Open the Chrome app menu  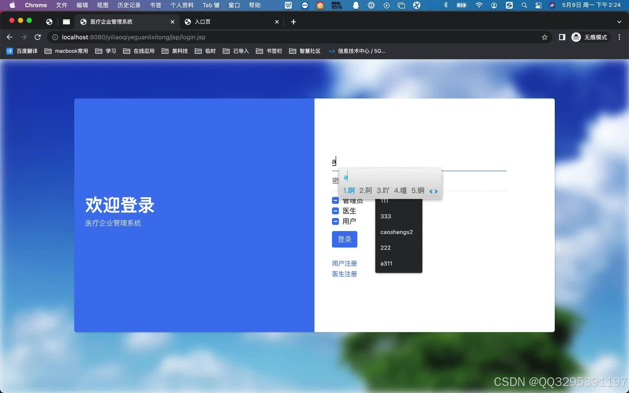pos(36,5)
